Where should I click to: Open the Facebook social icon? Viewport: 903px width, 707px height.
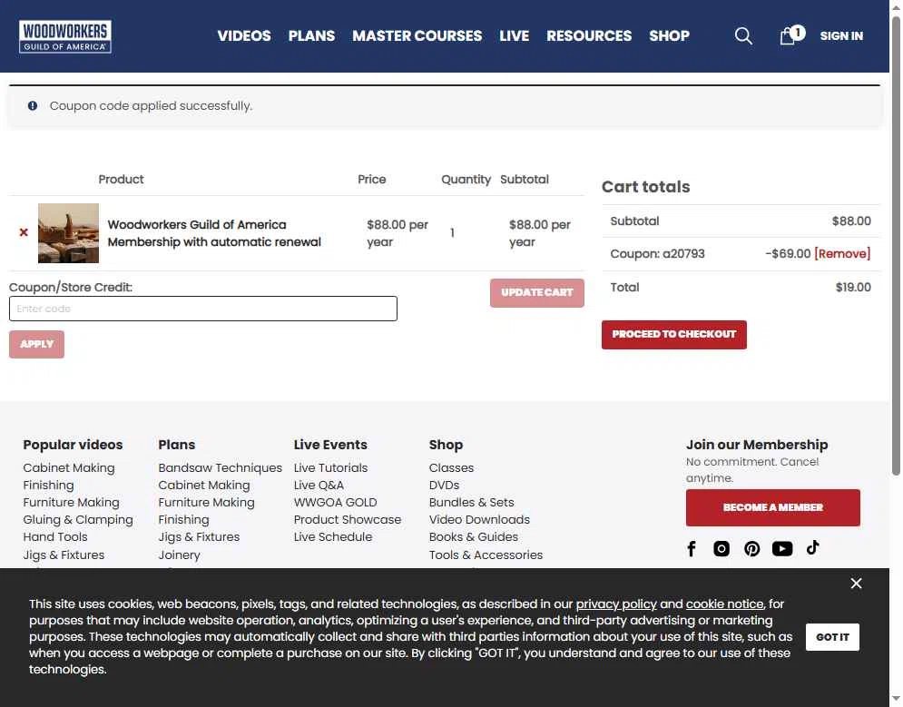(692, 549)
